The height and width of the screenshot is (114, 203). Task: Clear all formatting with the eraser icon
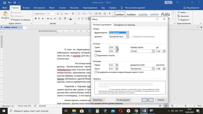[73, 14]
